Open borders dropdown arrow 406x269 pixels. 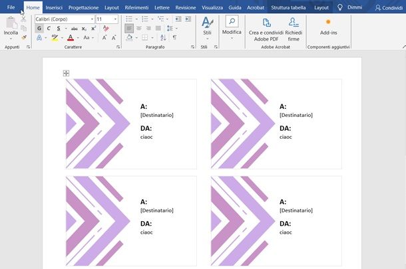pos(152,38)
